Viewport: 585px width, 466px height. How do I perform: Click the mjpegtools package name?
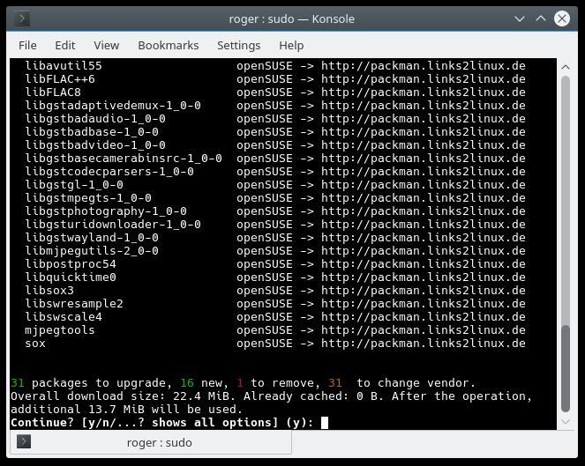pos(60,330)
